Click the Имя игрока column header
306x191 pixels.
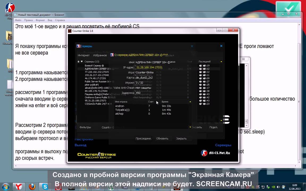(121, 102)
